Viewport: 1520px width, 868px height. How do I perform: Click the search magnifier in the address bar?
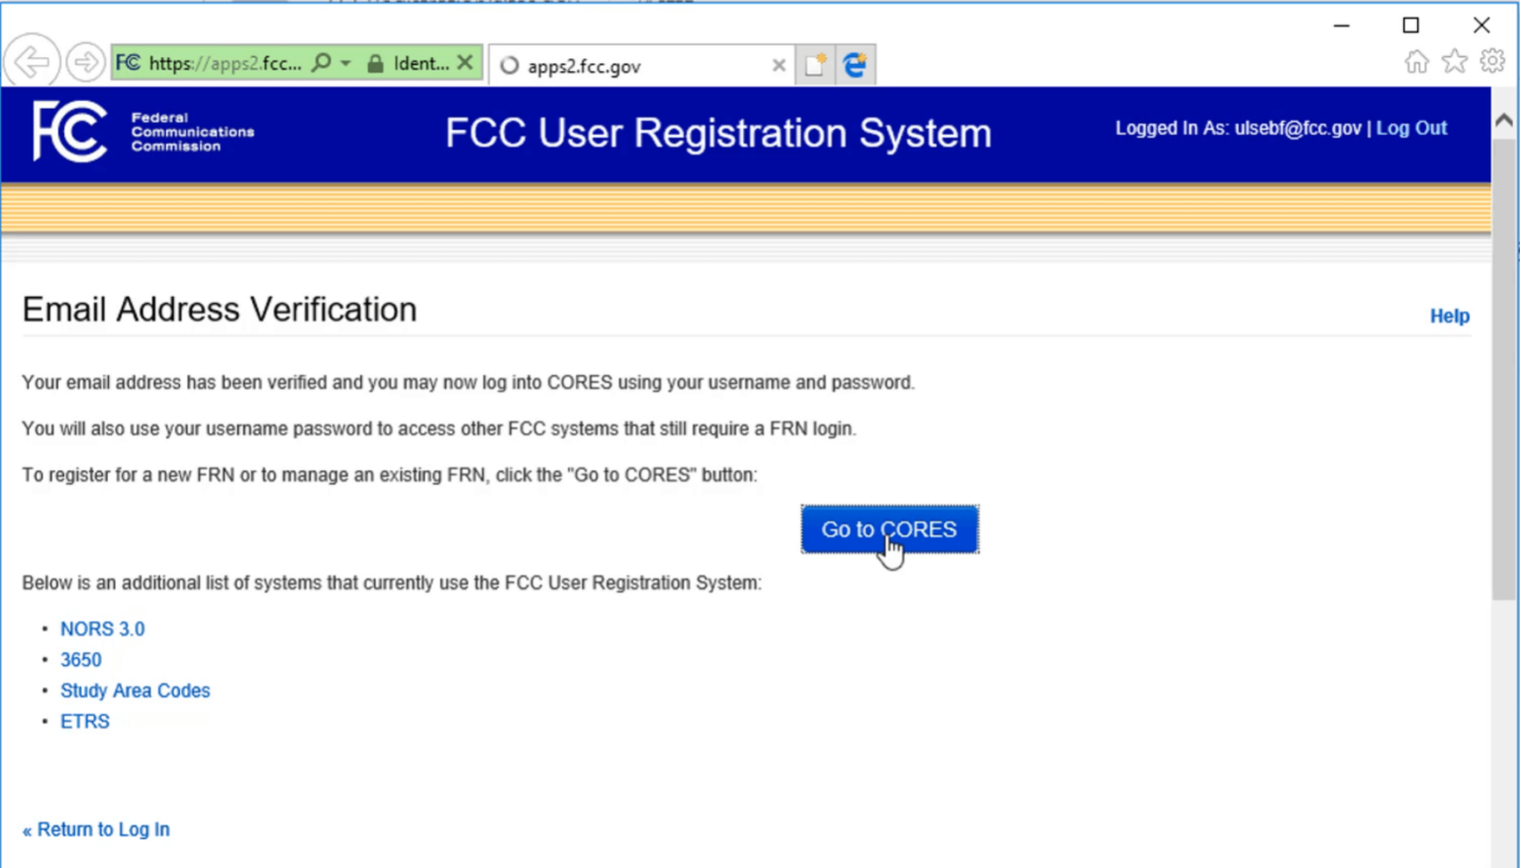[x=322, y=62]
